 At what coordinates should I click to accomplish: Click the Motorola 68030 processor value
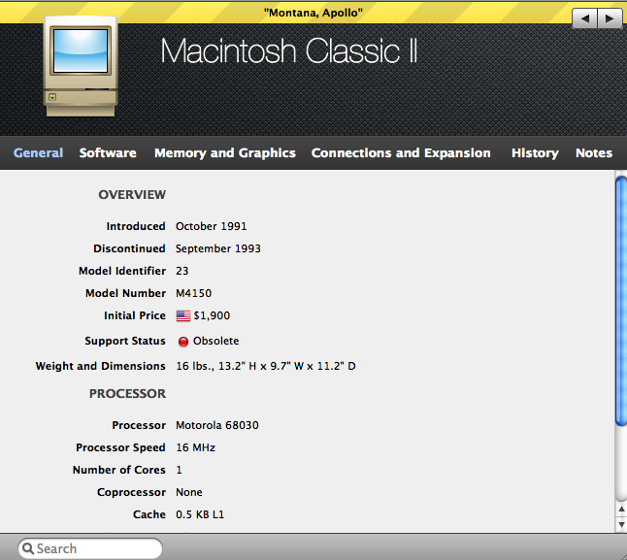[x=217, y=425]
